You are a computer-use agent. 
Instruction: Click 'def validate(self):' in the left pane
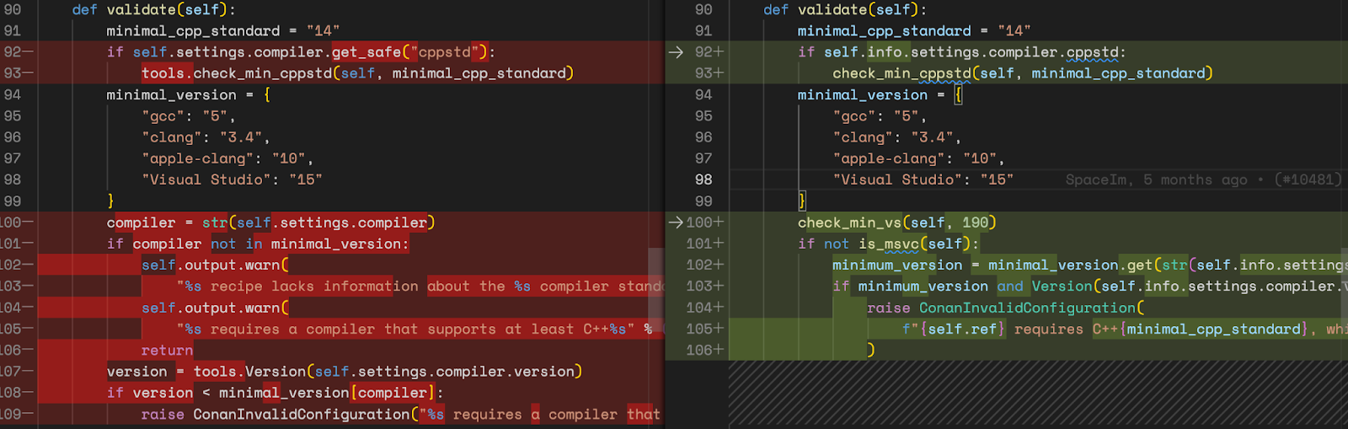[x=154, y=9]
